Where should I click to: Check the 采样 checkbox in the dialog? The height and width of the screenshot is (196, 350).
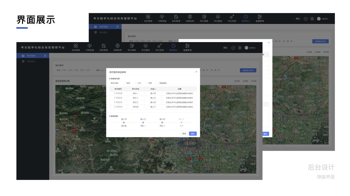(146, 83)
